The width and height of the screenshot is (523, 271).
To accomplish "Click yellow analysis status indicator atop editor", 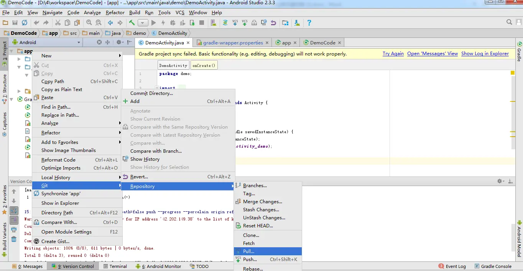I will pyautogui.click(x=513, y=73).
